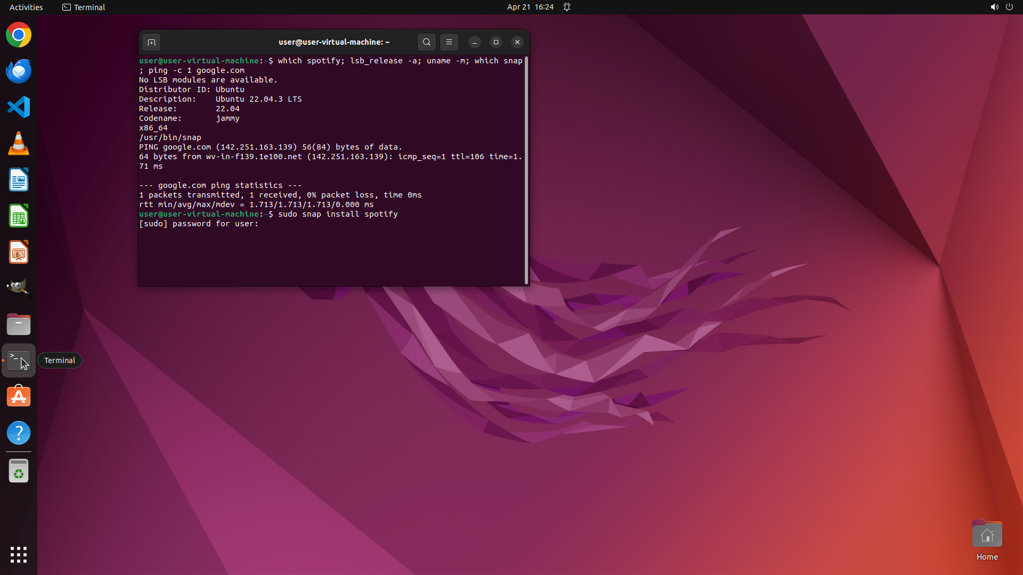Launch LibreOffice Calc spreadsheet
Image resolution: width=1023 pixels, height=575 pixels.
19,216
